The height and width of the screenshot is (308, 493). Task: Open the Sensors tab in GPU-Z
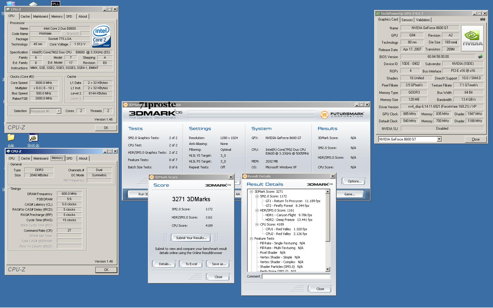(x=407, y=20)
